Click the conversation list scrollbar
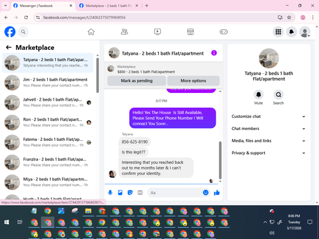 (x=98, y=75)
